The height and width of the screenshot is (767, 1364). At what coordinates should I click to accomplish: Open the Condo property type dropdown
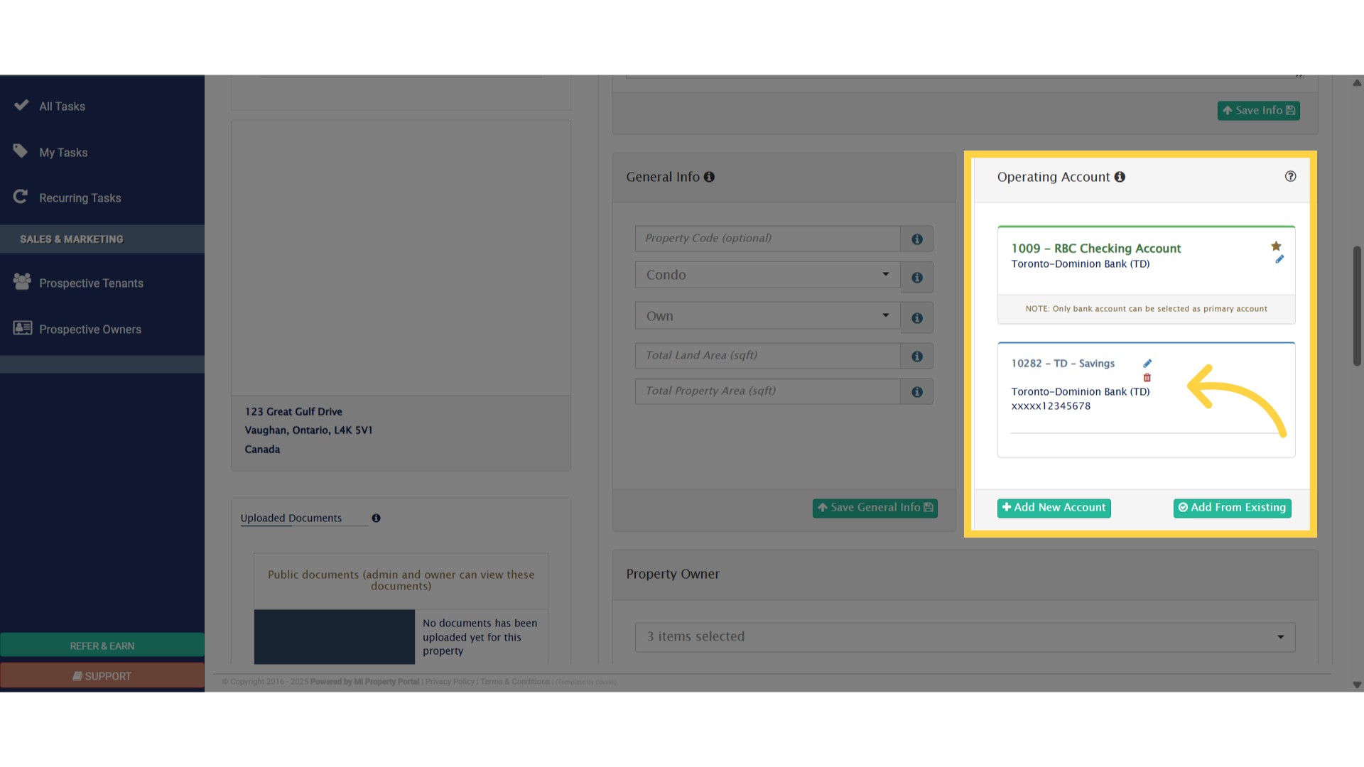[x=767, y=275]
